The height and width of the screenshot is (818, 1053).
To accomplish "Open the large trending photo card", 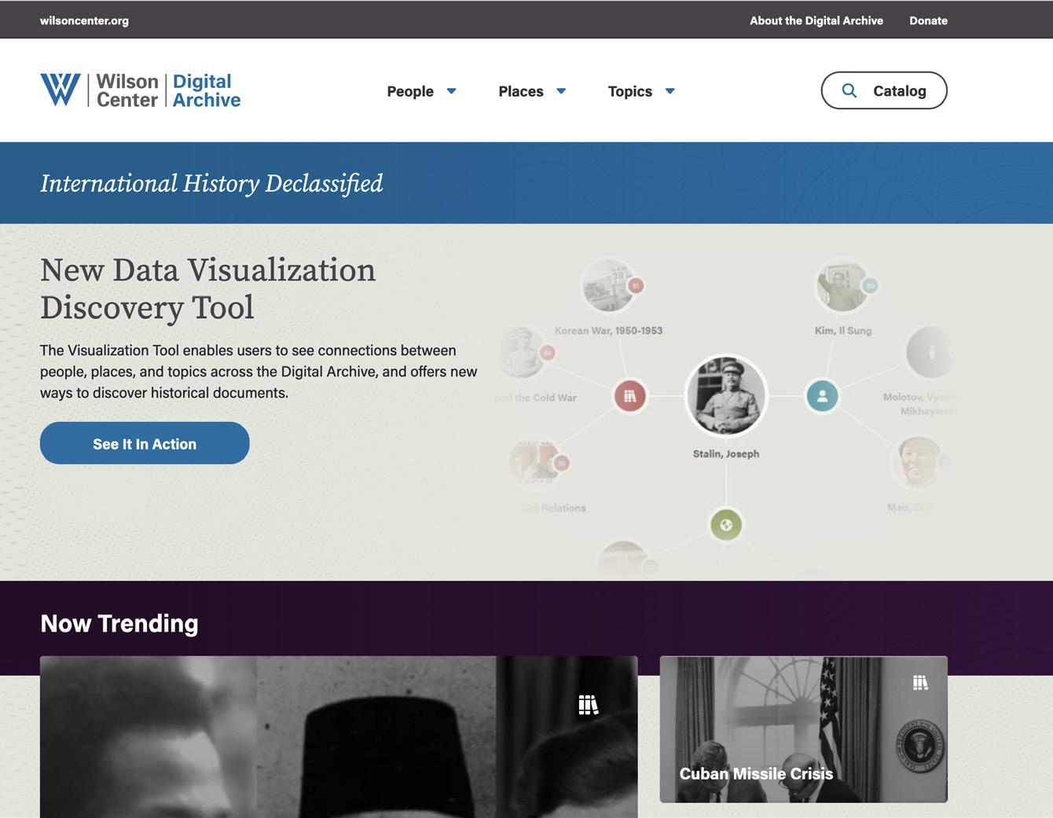I will click(x=339, y=737).
